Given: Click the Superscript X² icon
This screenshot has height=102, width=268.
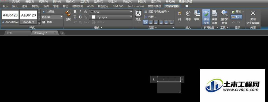Looking at the screenshot, I should [75, 22].
